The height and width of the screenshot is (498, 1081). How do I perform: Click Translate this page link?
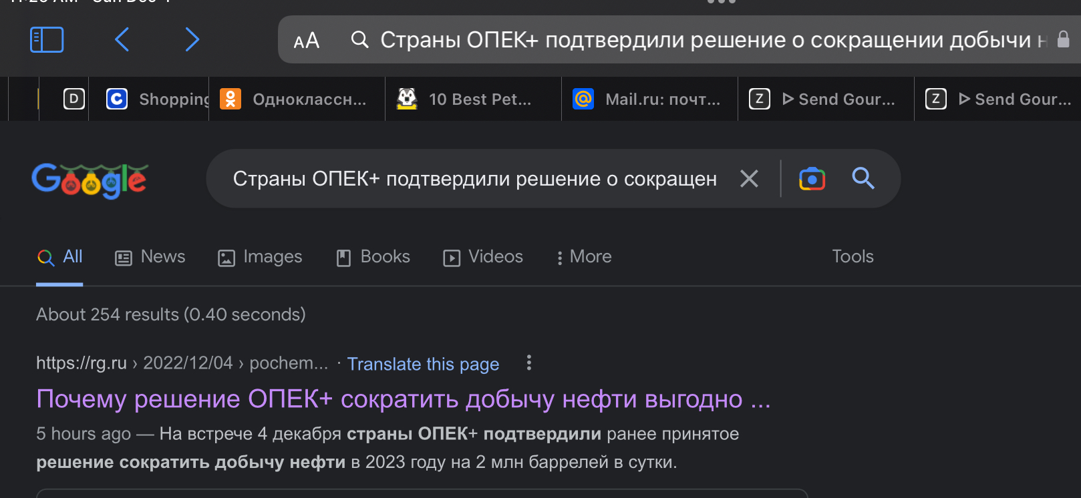point(423,364)
